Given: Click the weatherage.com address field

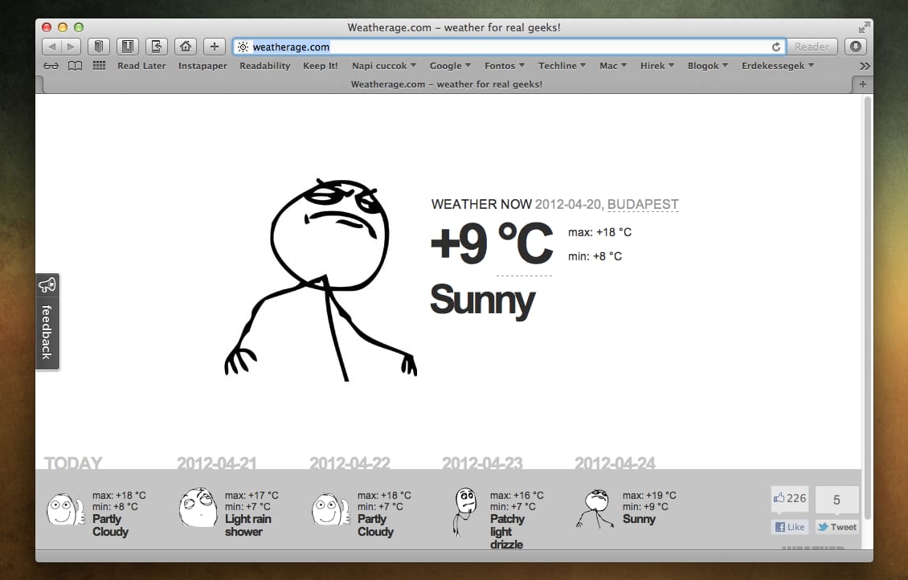Looking at the screenshot, I should coord(509,47).
